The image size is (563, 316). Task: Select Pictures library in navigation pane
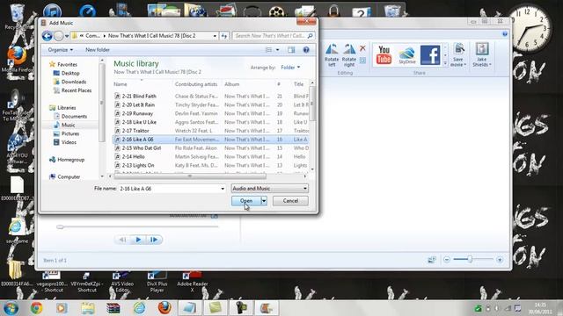pos(70,133)
